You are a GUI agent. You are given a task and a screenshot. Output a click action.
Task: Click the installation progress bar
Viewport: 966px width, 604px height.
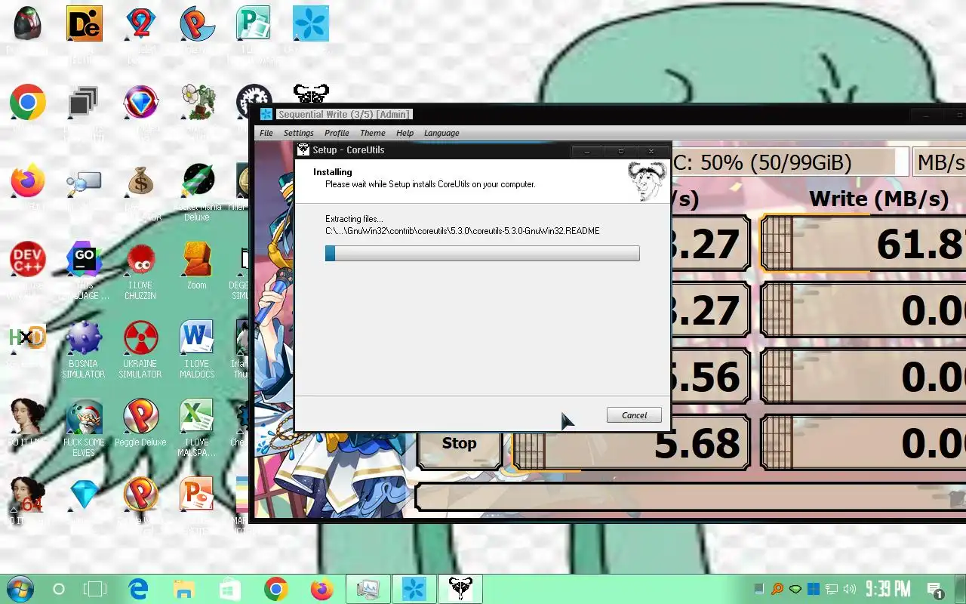(482, 253)
